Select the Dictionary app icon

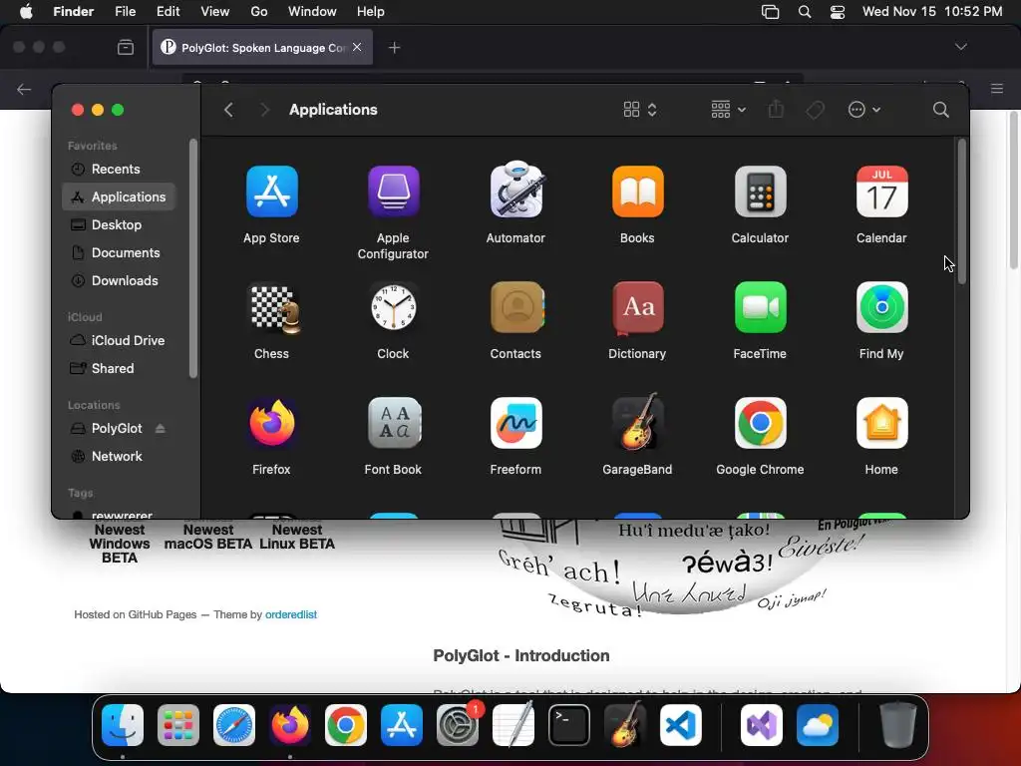(x=637, y=307)
